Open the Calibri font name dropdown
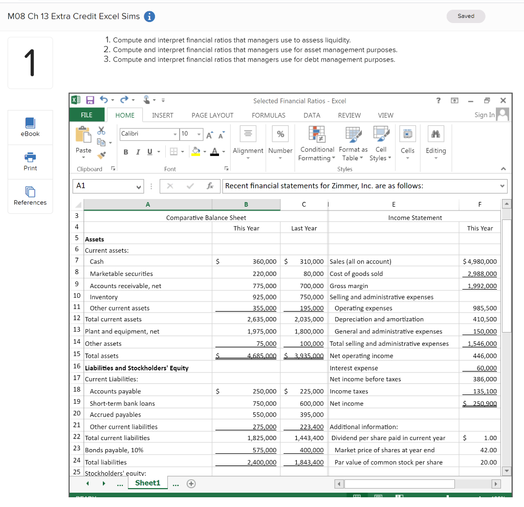 coord(175,134)
